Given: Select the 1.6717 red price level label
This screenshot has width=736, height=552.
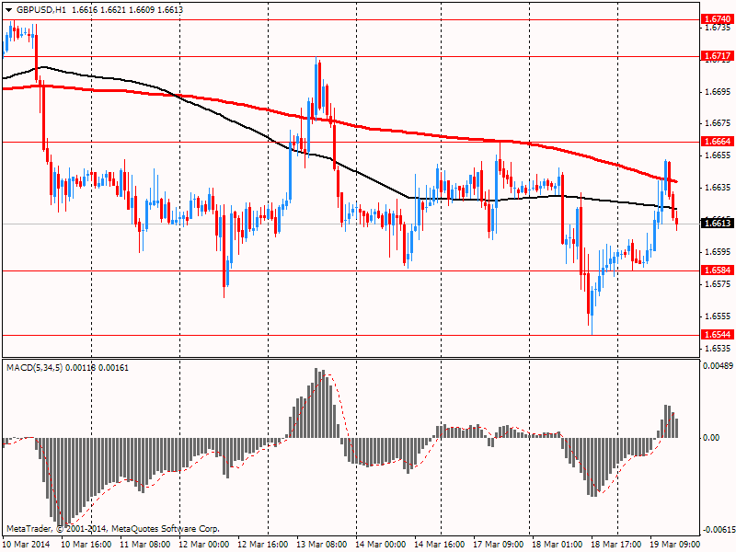Looking at the screenshot, I should click(x=718, y=56).
